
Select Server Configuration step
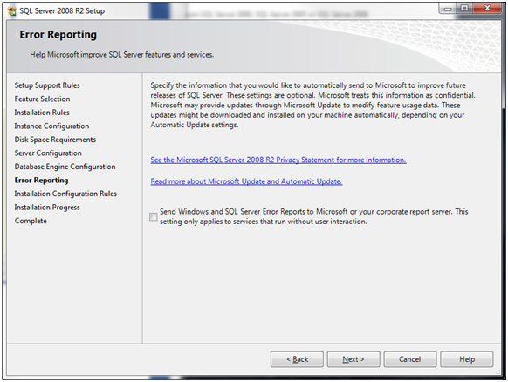(48, 153)
